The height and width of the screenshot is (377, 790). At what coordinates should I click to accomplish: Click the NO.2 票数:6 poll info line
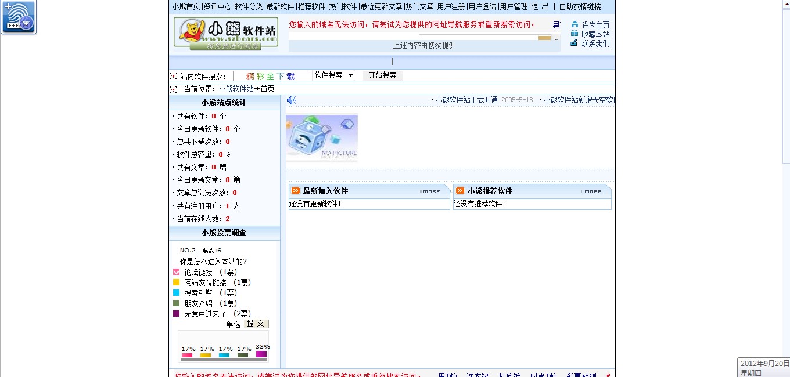[x=200, y=251]
